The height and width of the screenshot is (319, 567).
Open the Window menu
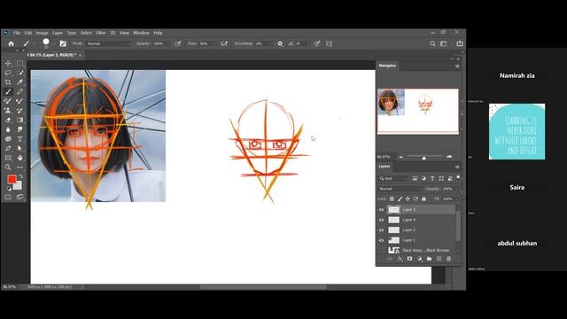click(141, 33)
